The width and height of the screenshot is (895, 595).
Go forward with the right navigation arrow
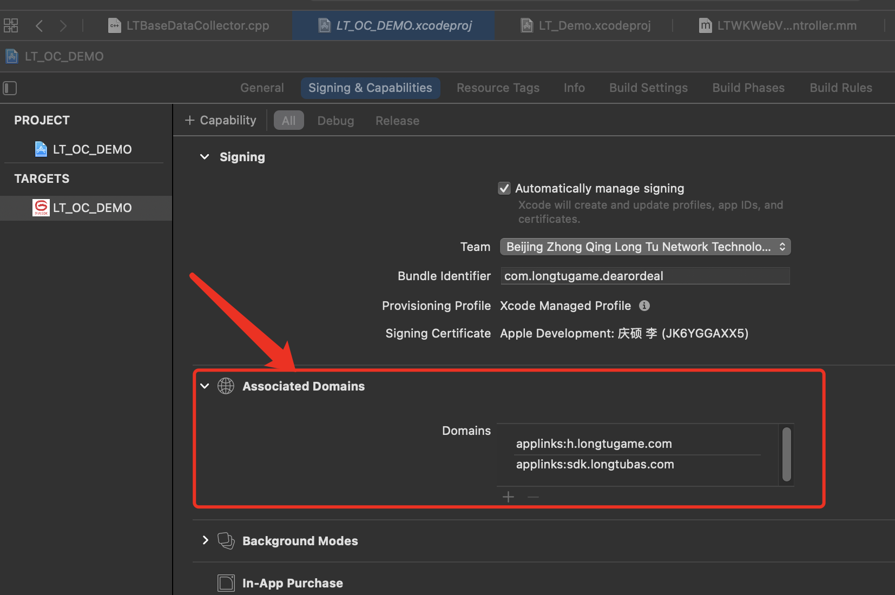[x=63, y=25]
